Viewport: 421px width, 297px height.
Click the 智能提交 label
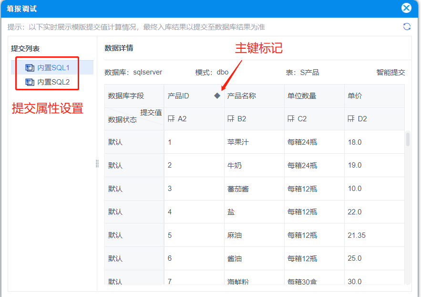coord(390,72)
